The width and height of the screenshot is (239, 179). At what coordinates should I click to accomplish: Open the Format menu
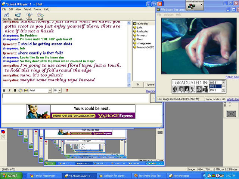tap(37, 9)
